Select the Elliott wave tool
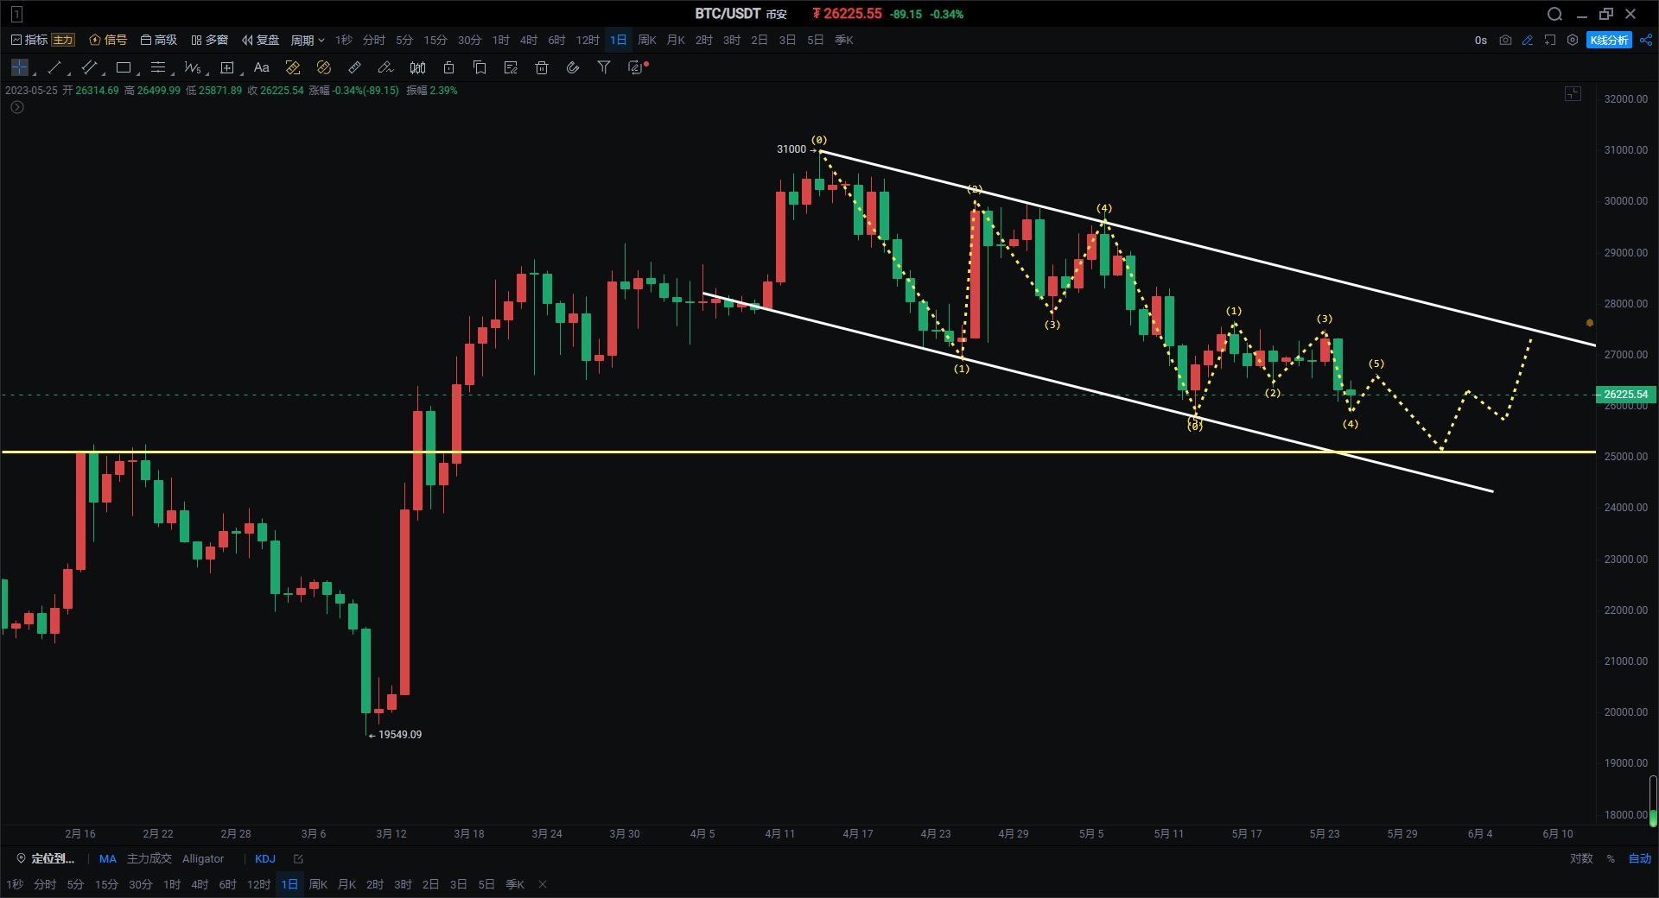The width and height of the screenshot is (1659, 898). coord(192,67)
